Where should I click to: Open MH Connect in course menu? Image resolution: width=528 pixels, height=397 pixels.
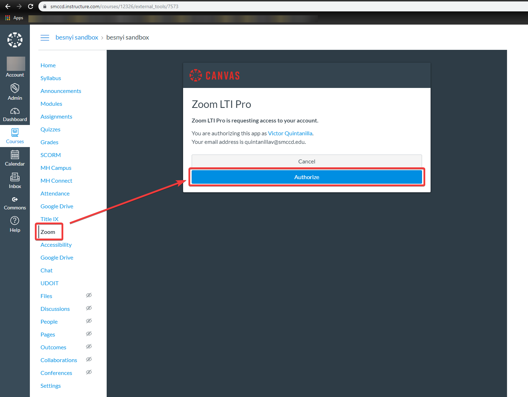[x=56, y=181]
